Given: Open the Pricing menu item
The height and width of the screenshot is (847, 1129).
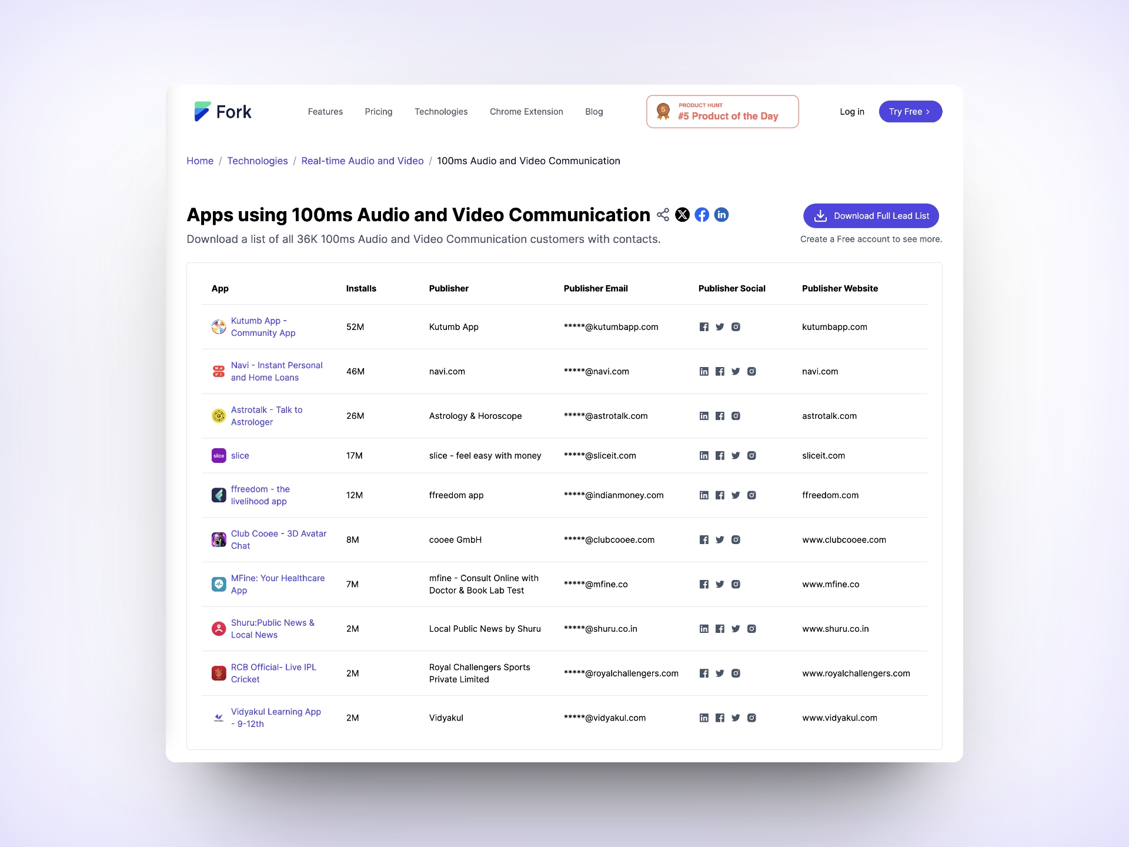Looking at the screenshot, I should pos(378,111).
